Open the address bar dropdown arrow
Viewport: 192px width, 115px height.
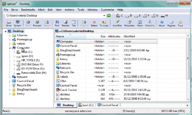click(x=104, y=16)
